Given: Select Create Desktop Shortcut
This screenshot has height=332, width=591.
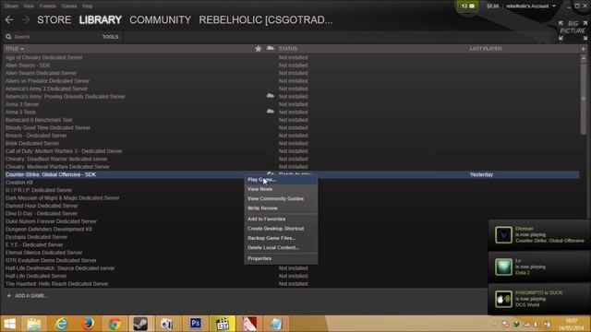Looking at the screenshot, I should point(281,229).
